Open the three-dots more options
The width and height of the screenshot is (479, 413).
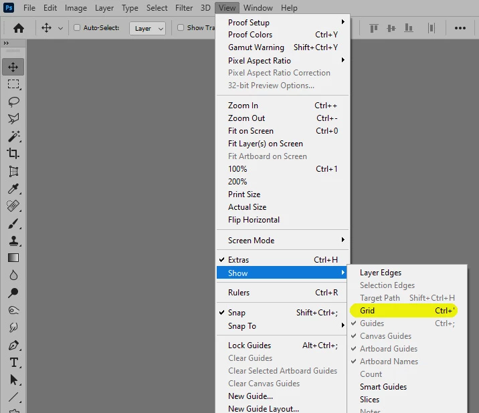(x=460, y=28)
